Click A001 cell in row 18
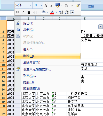Viewport: 103px width, 116px height. [x=14, y=97]
